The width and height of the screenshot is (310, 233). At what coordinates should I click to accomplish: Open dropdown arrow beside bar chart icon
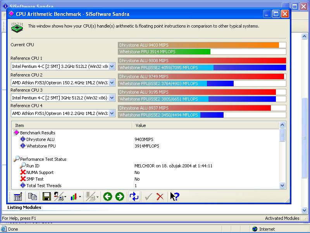80,197
